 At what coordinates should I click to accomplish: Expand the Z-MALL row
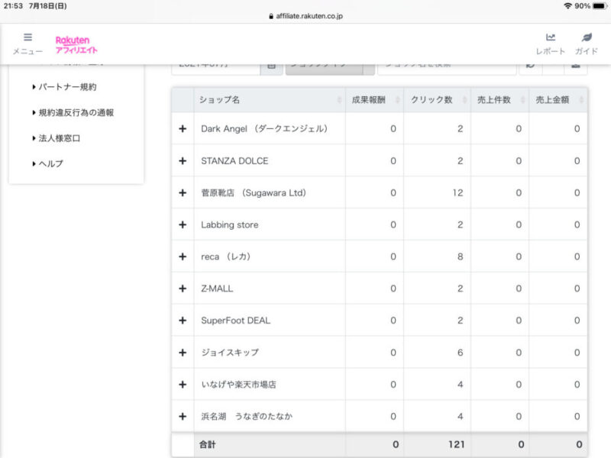183,289
